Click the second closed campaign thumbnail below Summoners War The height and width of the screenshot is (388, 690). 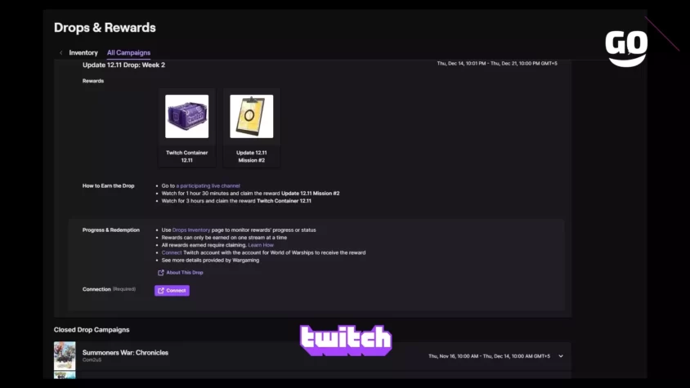click(65, 375)
